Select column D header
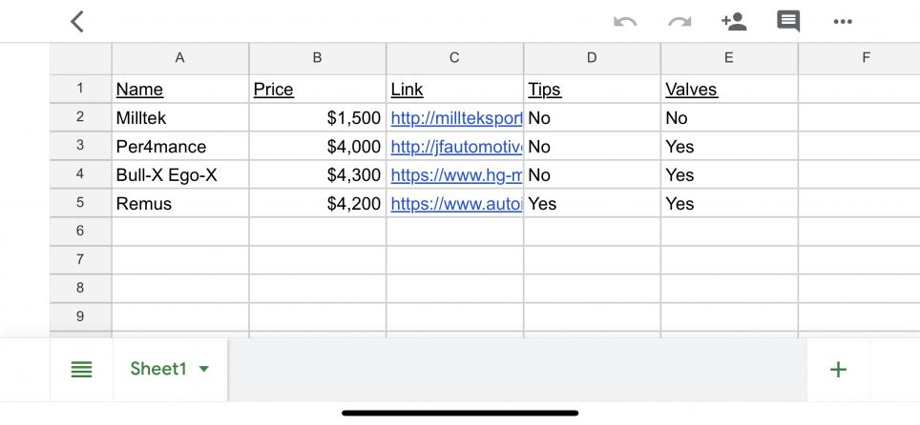Screen dimensions: 920x425 592,58
